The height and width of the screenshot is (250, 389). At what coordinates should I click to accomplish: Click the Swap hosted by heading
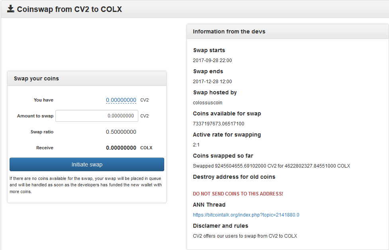click(215, 92)
